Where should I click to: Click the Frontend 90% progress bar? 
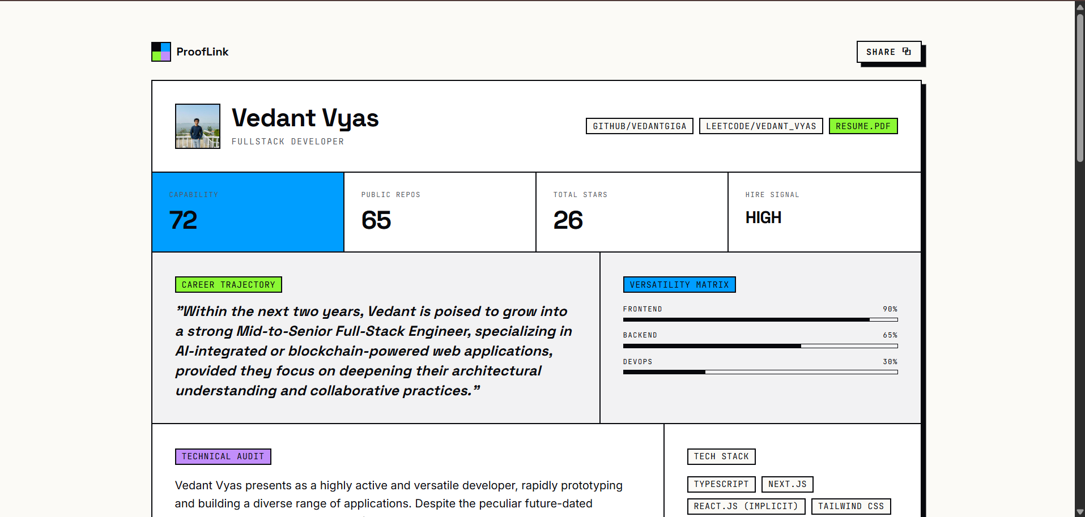click(x=760, y=320)
